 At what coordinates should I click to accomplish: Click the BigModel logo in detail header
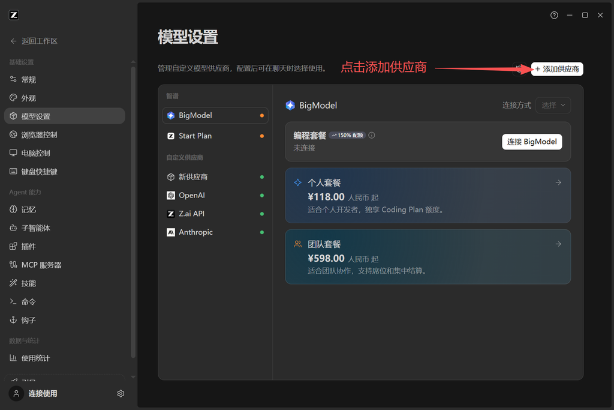[x=290, y=105]
